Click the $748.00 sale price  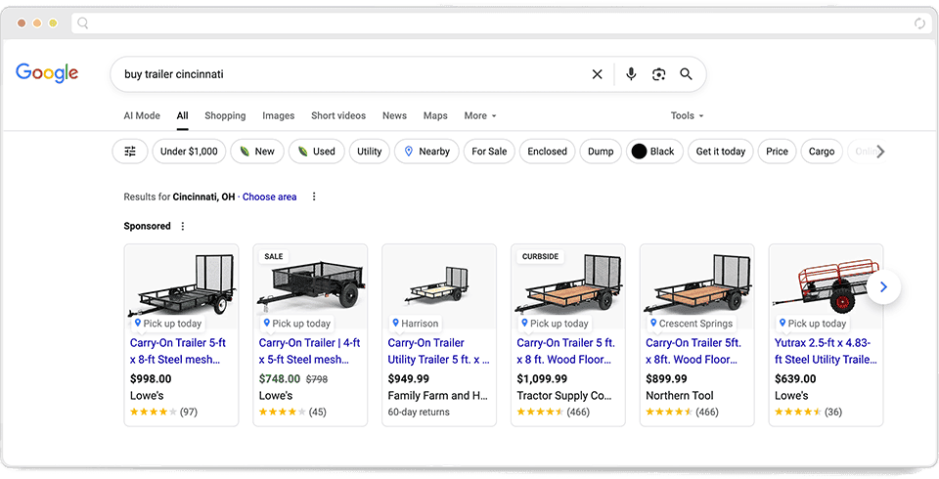[280, 378]
